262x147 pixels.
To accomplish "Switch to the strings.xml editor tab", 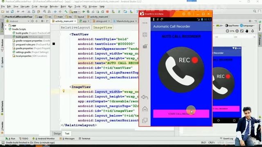I will pos(102,21).
